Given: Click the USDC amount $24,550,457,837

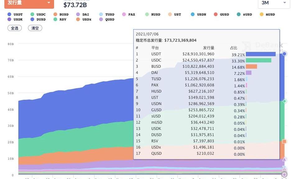Looking at the screenshot, I should pyautogui.click(x=198, y=60).
